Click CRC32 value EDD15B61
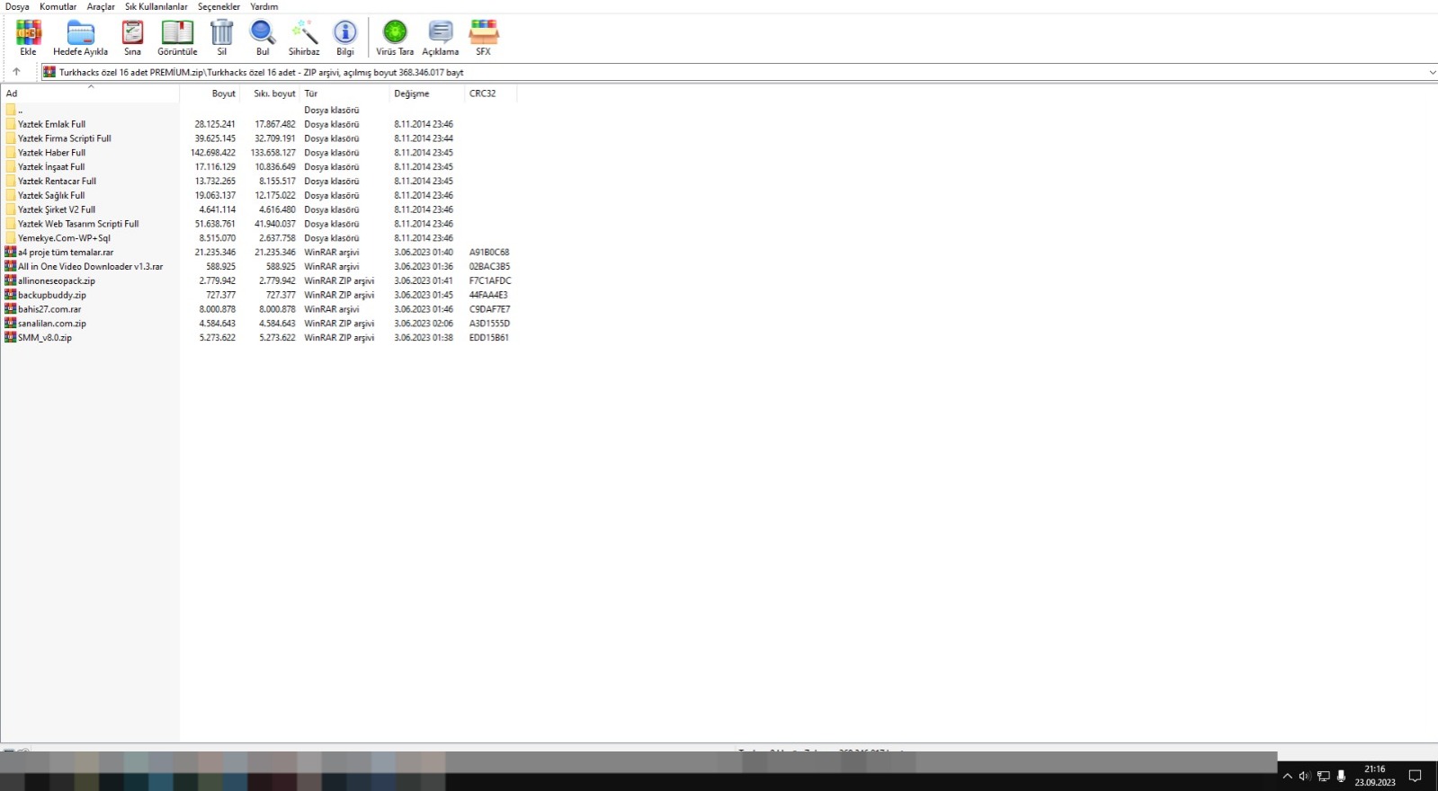Viewport: 1438px width, 791px height. pyautogui.click(x=489, y=338)
